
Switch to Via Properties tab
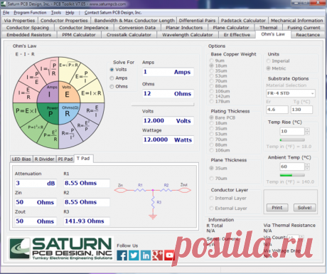[19, 21]
